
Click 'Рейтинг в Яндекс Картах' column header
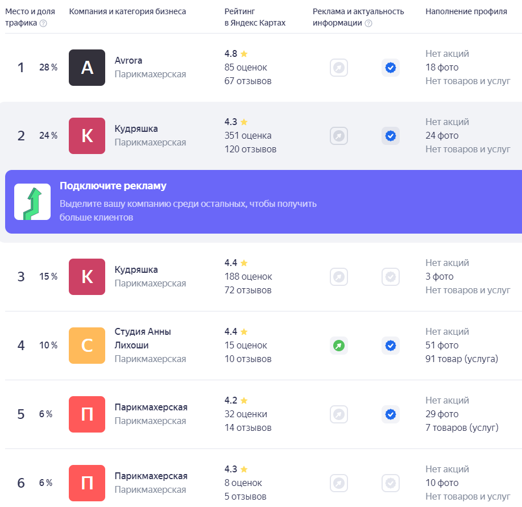click(255, 17)
